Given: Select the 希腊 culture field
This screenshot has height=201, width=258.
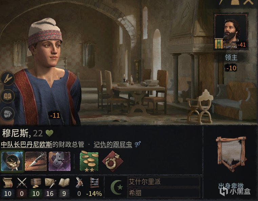Looking at the screenshot, I should [164, 193].
